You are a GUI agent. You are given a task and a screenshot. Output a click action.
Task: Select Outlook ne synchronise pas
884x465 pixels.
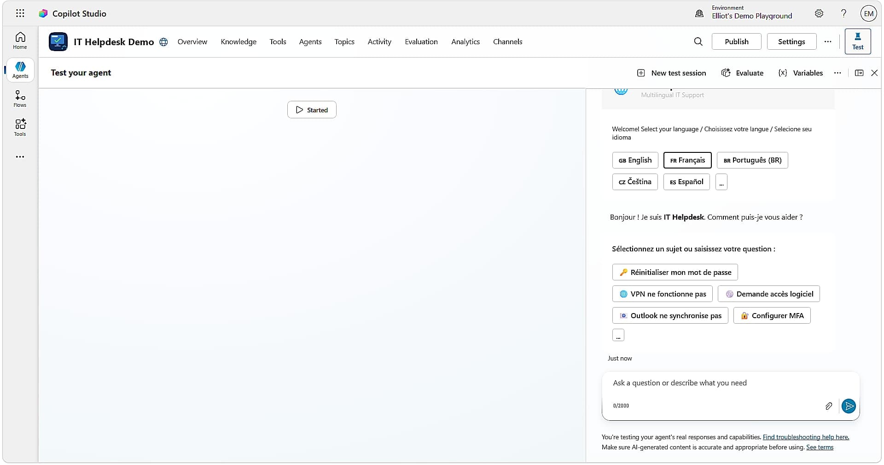tap(670, 315)
